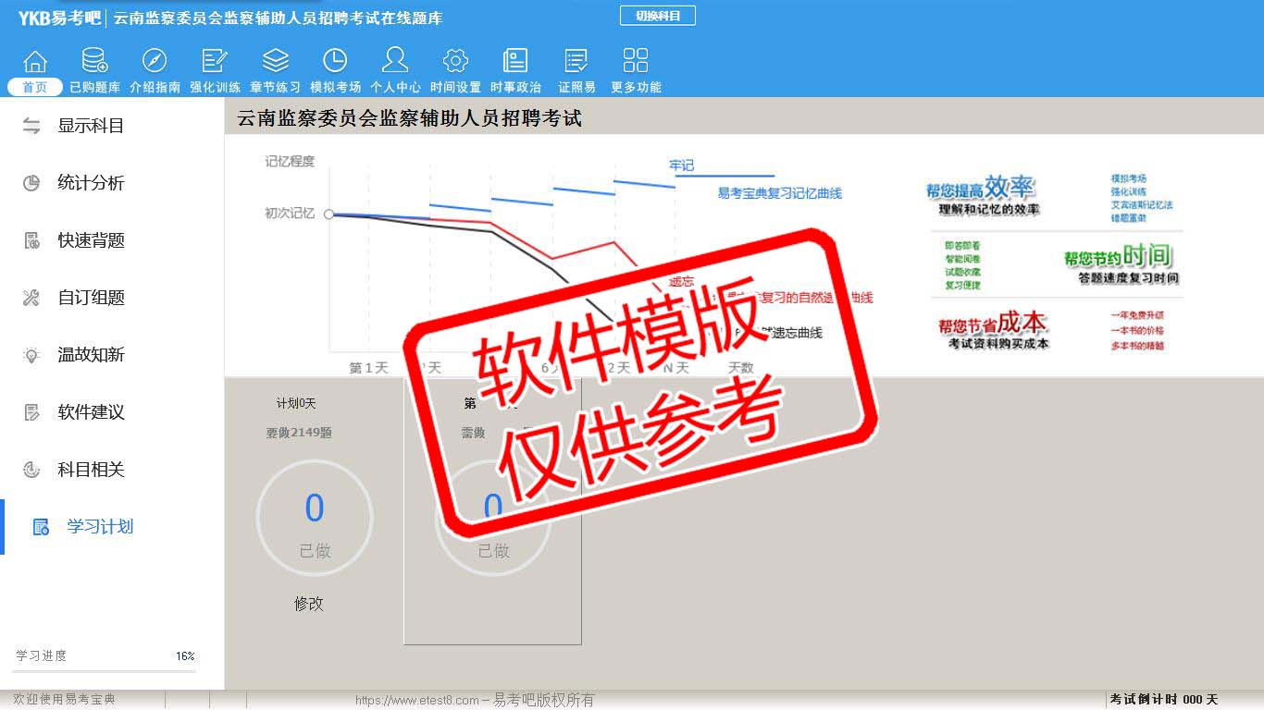The width and height of the screenshot is (1264, 710).
Task: Open the 证照易 checklist icon
Action: 576,61
